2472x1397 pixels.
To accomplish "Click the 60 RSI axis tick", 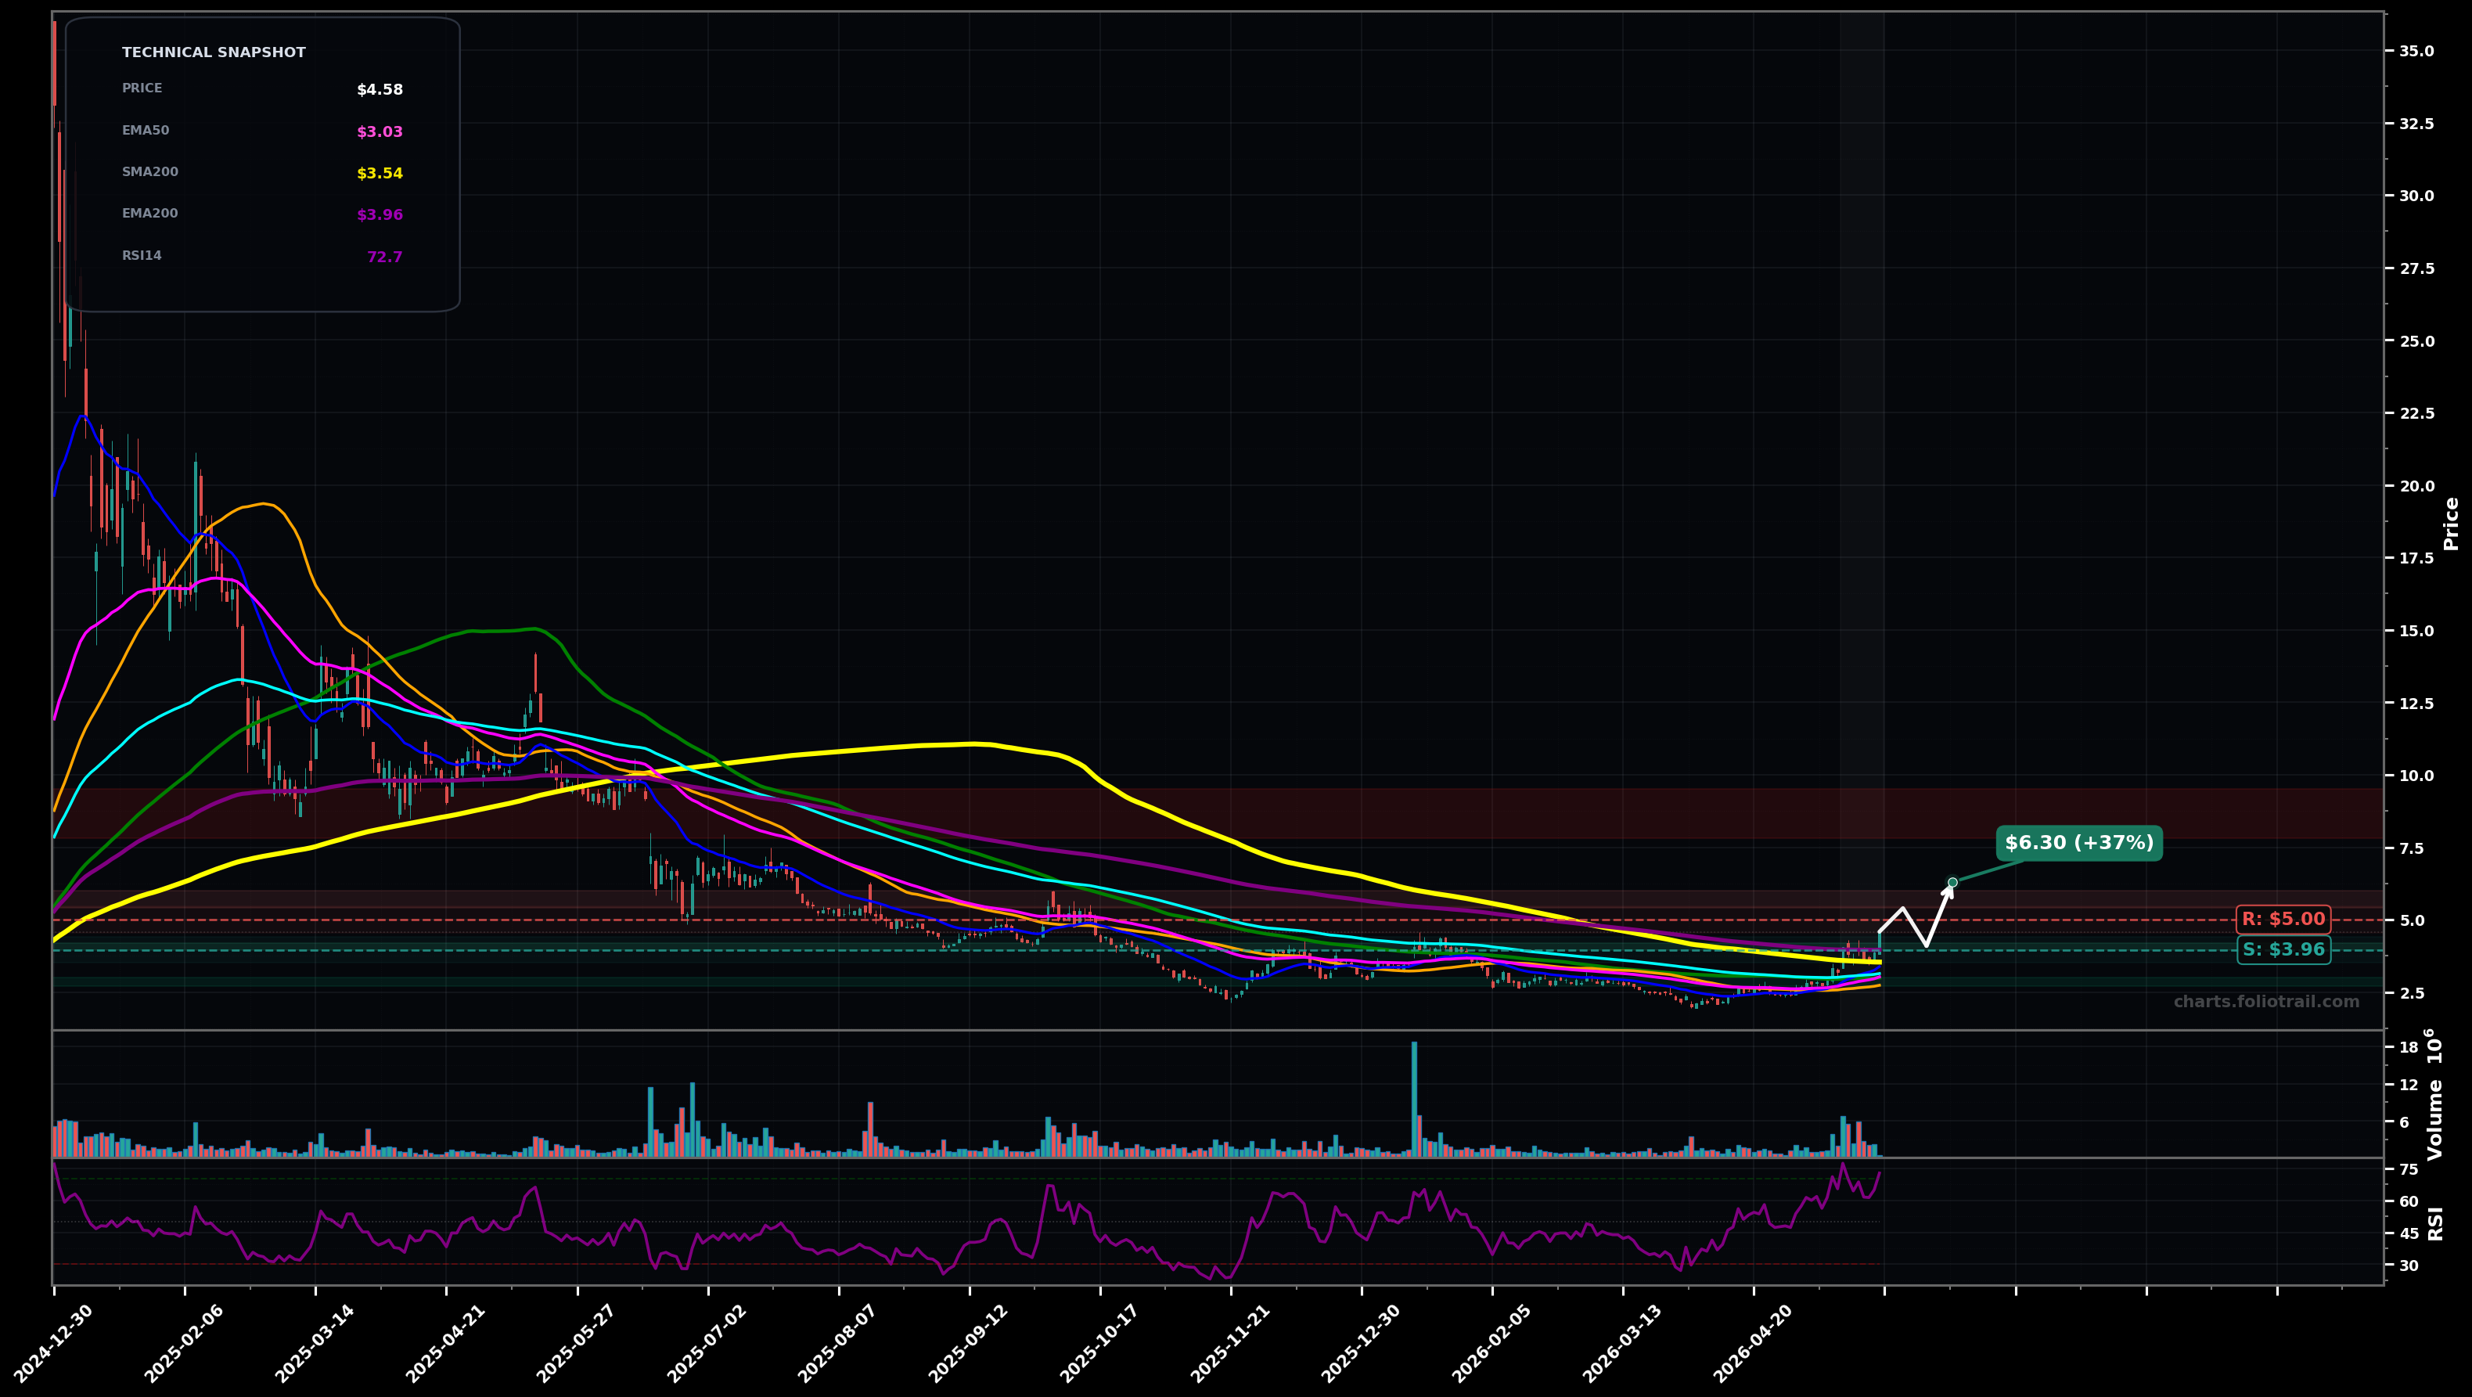I will point(2409,1201).
